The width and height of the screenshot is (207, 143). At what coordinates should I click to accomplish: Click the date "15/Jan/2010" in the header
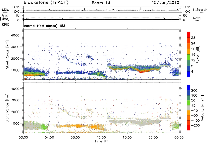(165, 2)
